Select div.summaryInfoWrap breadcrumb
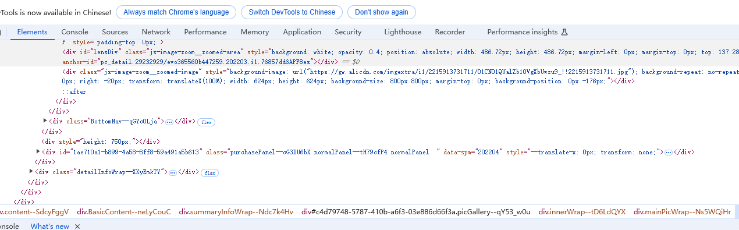 [236, 212]
